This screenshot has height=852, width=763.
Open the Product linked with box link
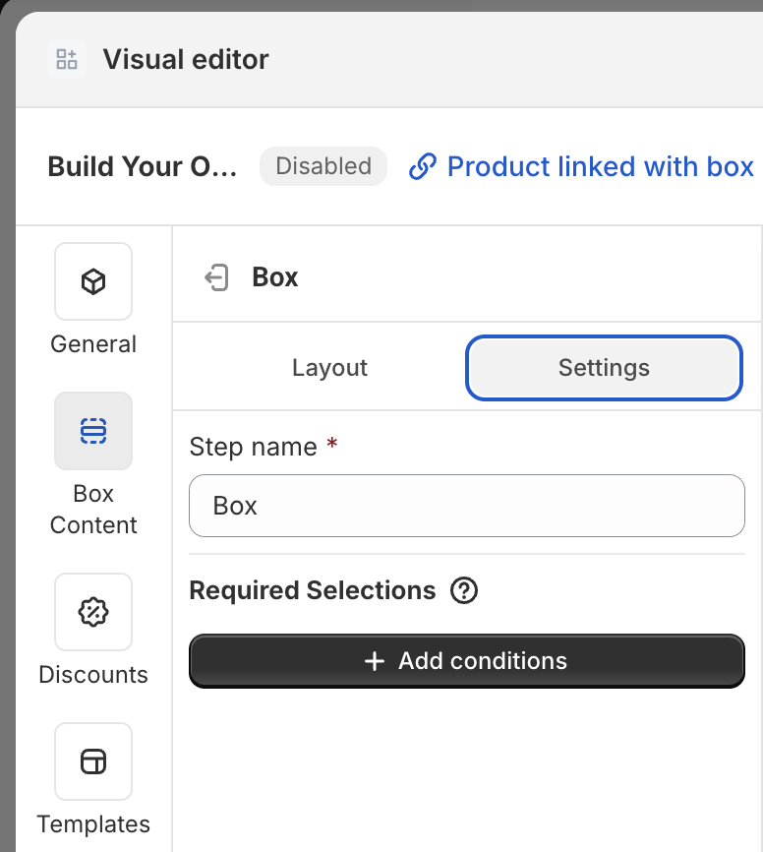coord(581,166)
